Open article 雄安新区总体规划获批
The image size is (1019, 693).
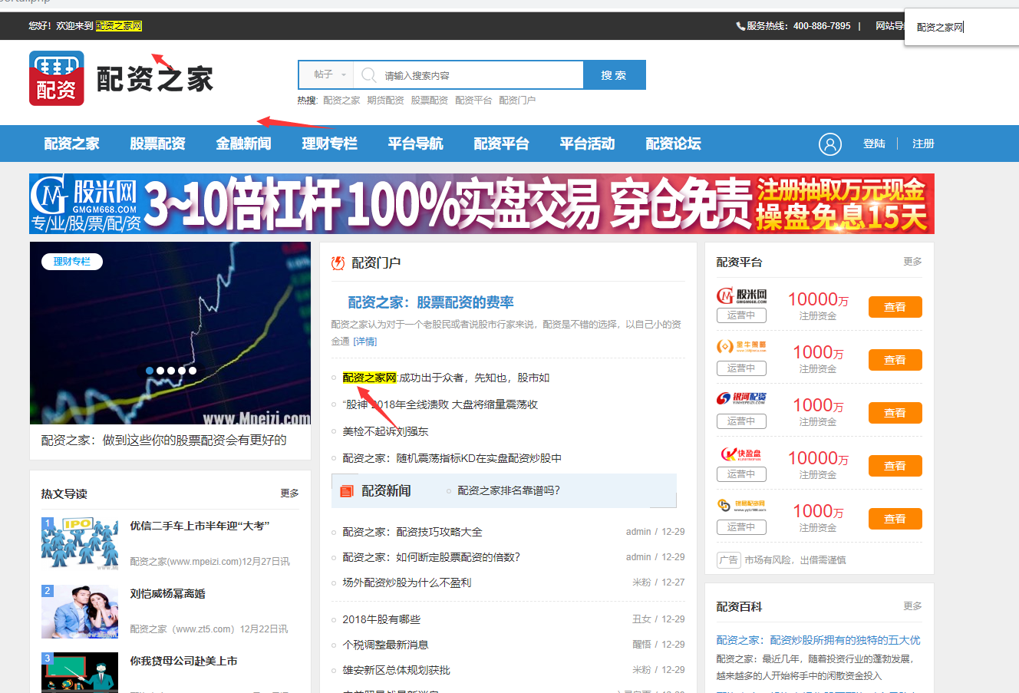[x=396, y=670]
